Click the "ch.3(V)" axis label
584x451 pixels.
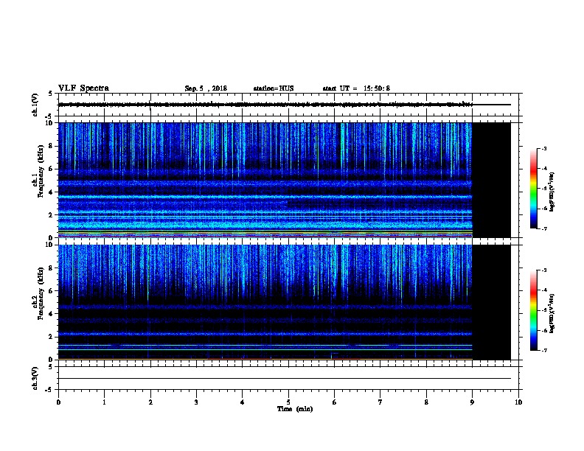35,378
